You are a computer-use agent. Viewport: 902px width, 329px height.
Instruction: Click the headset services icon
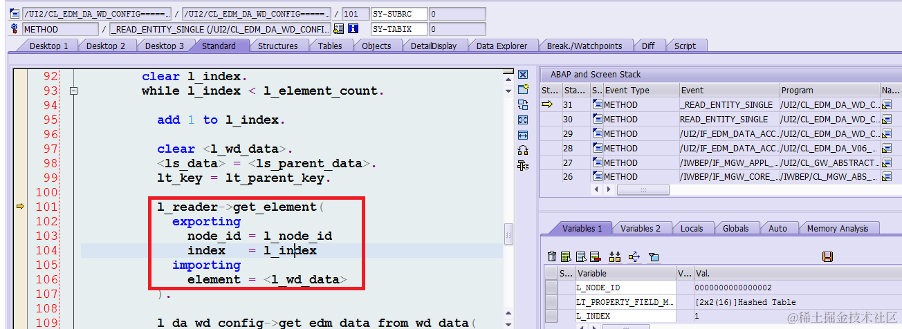point(523,150)
